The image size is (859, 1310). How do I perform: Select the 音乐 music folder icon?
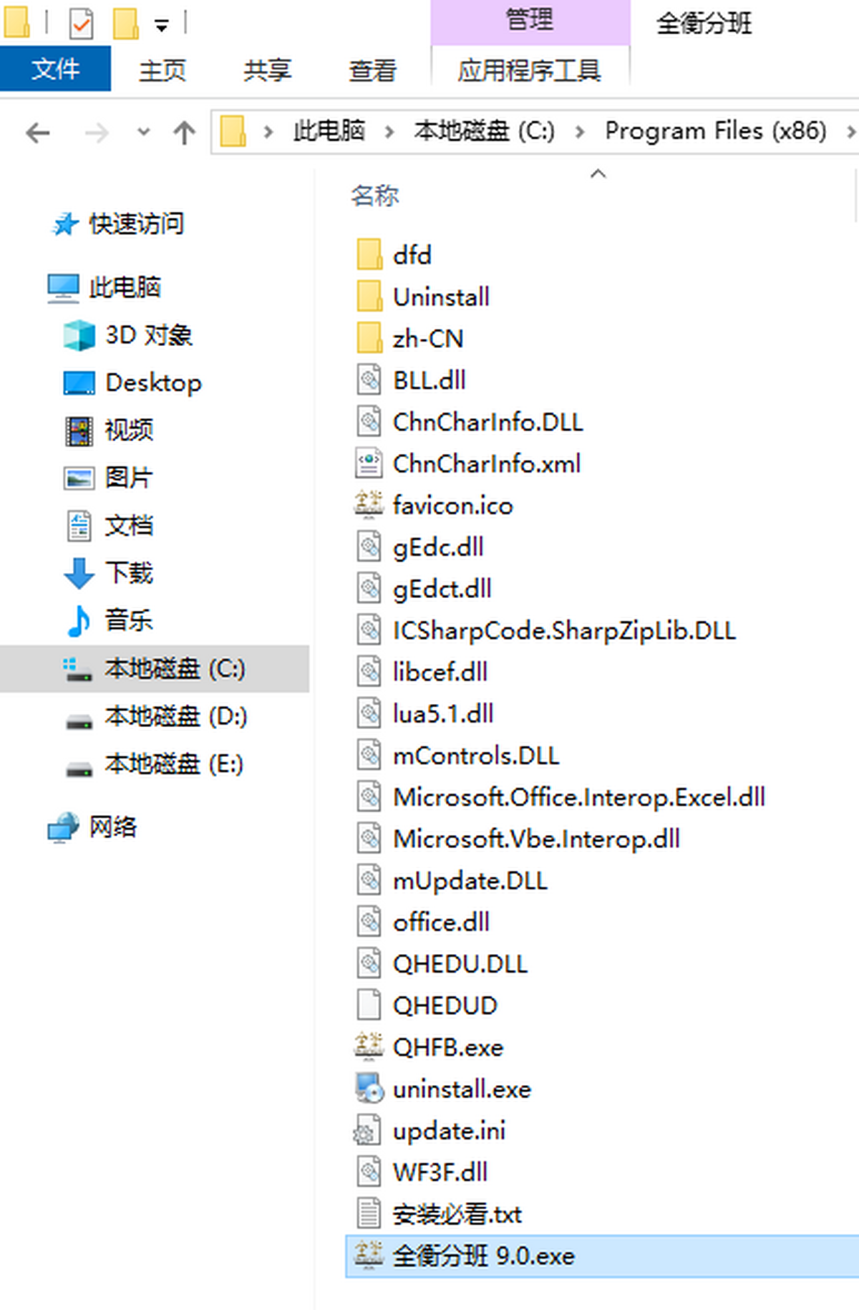pyautogui.click(x=79, y=621)
